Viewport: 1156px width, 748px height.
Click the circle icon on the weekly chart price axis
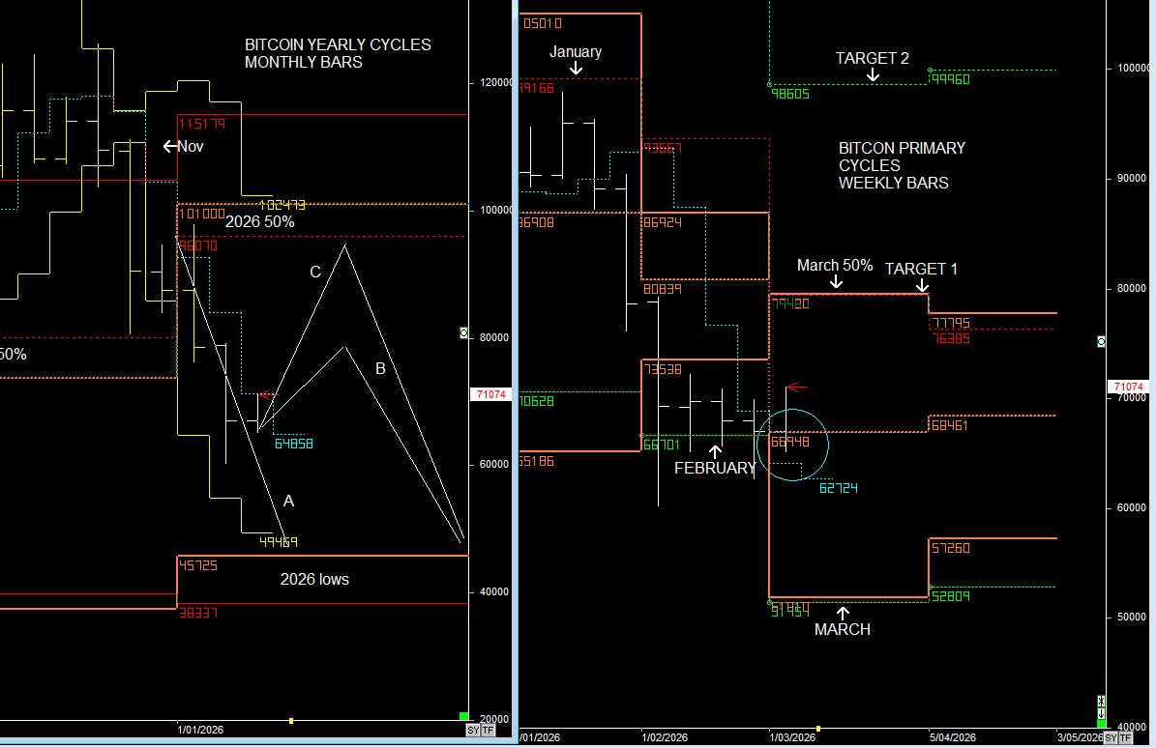coord(1101,342)
